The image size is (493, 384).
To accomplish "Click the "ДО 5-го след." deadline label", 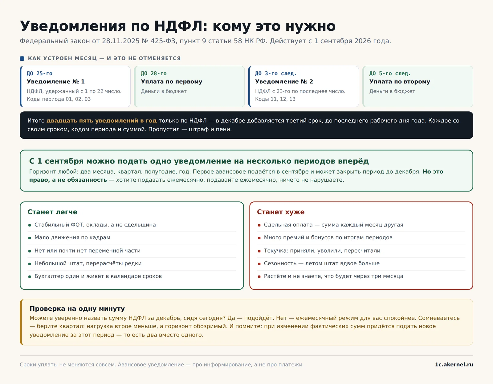I will coord(390,73).
